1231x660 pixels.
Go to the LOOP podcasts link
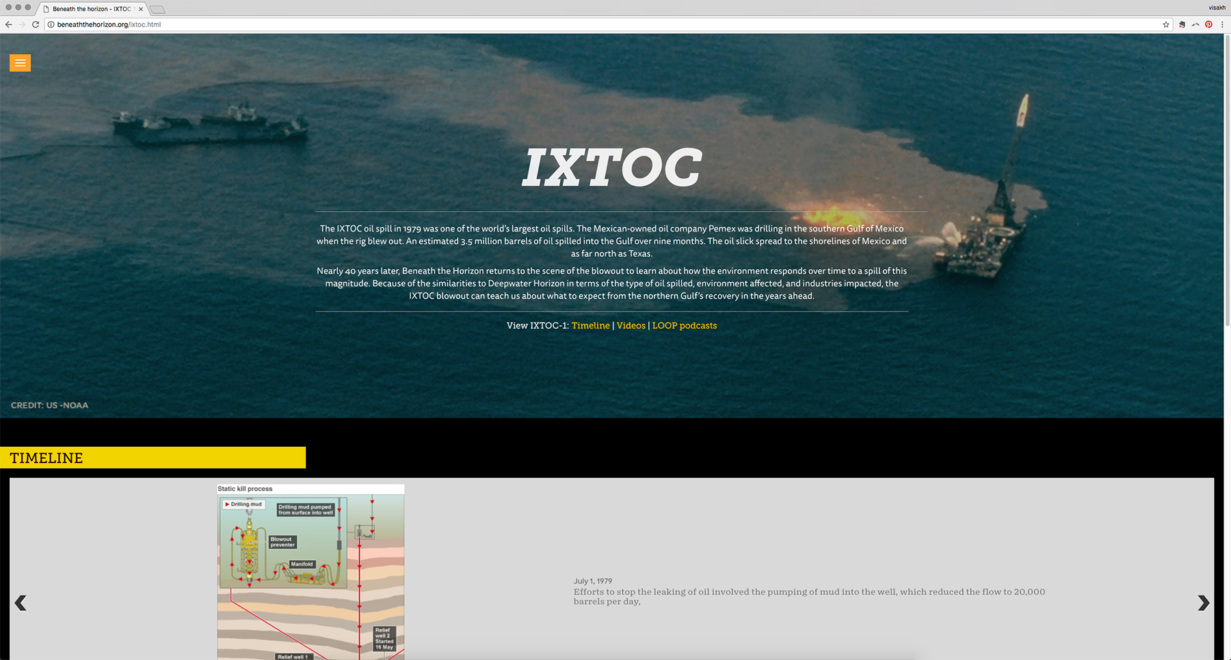pyautogui.click(x=684, y=325)
